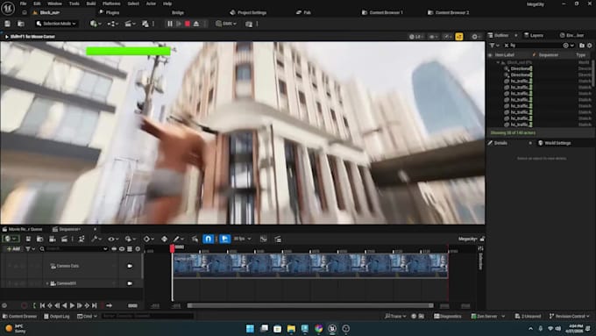Viewport: 596px width, 336px height.
Task: Toggle the Sequencer lock icon beside Megacity
Action: 481,239
